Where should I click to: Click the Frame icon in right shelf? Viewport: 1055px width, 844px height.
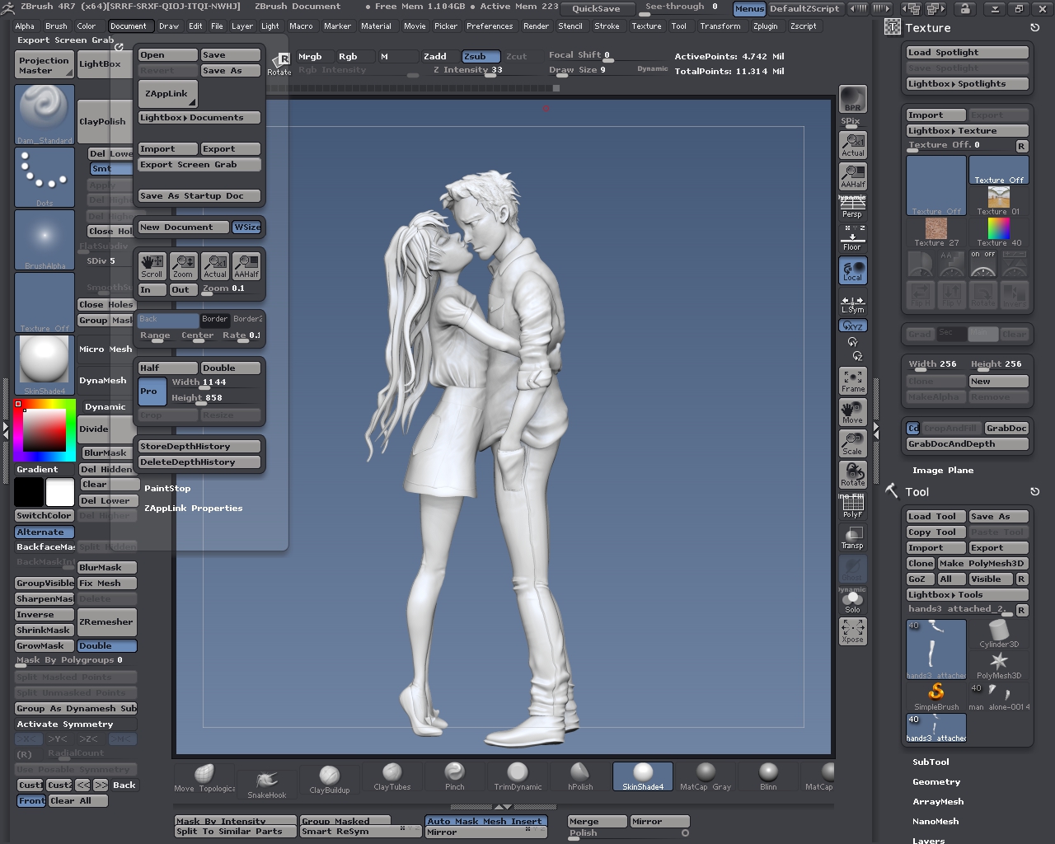point(852,381)
